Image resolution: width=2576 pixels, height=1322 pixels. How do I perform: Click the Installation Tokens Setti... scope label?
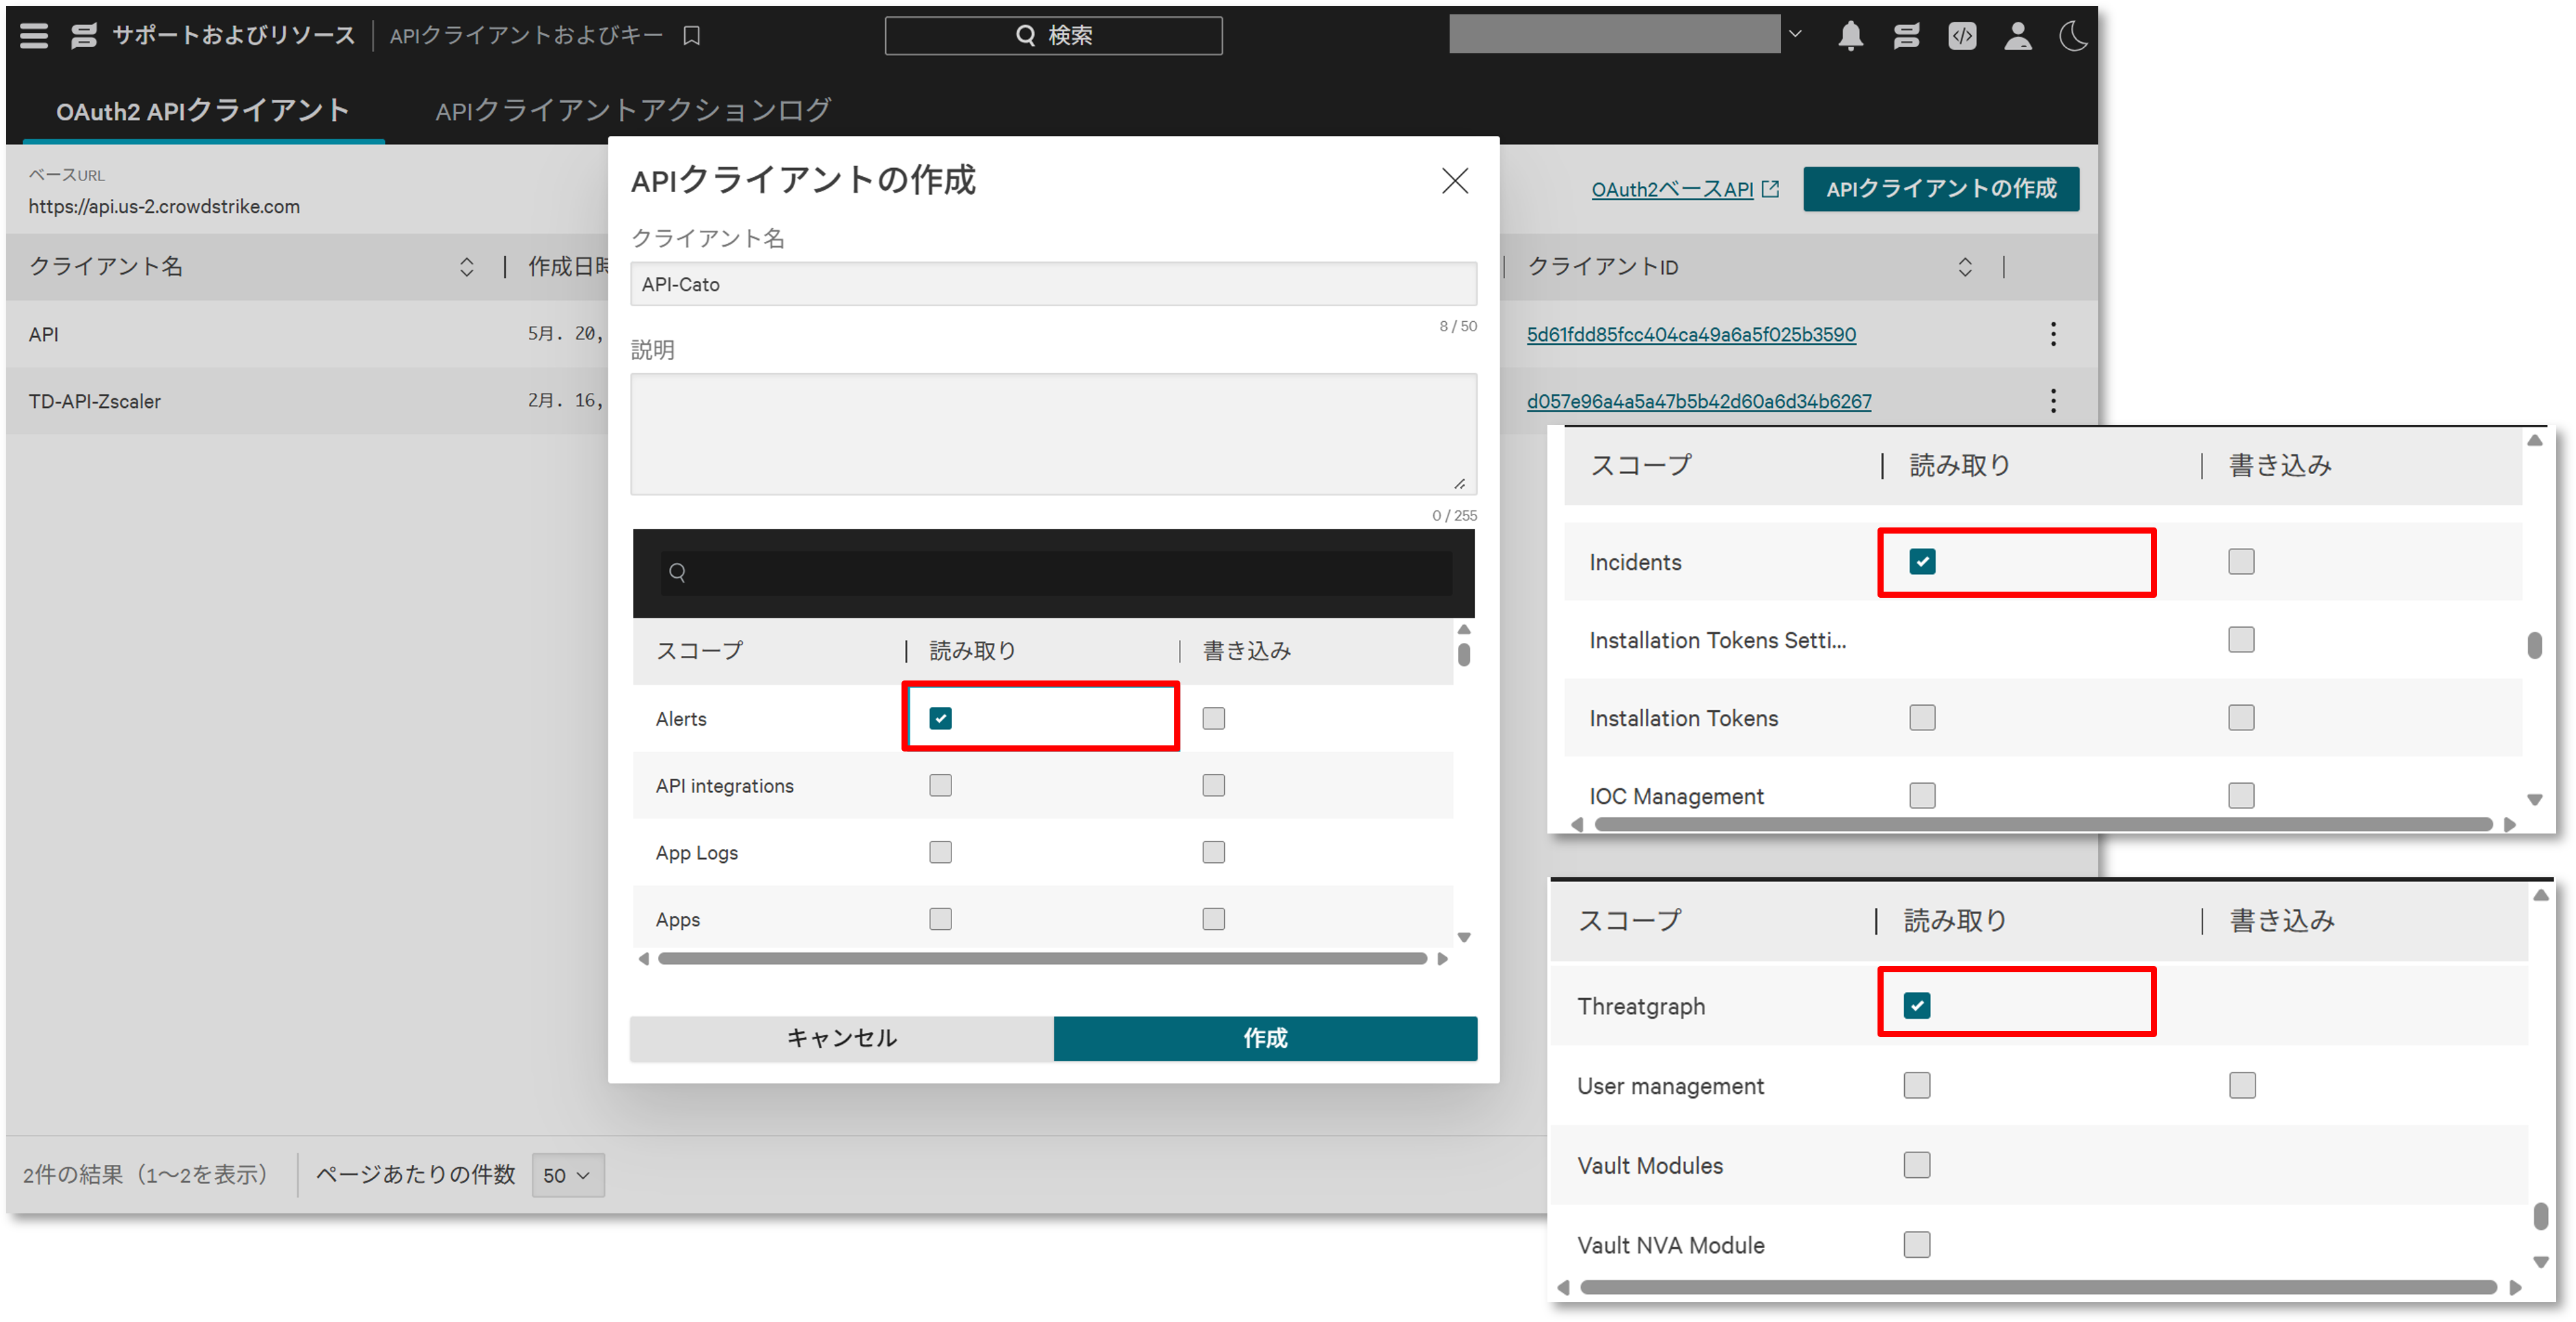click(1717, 641)
